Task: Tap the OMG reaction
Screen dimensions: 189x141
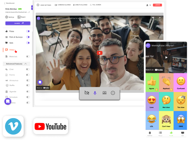Action: tap(180, 121)
